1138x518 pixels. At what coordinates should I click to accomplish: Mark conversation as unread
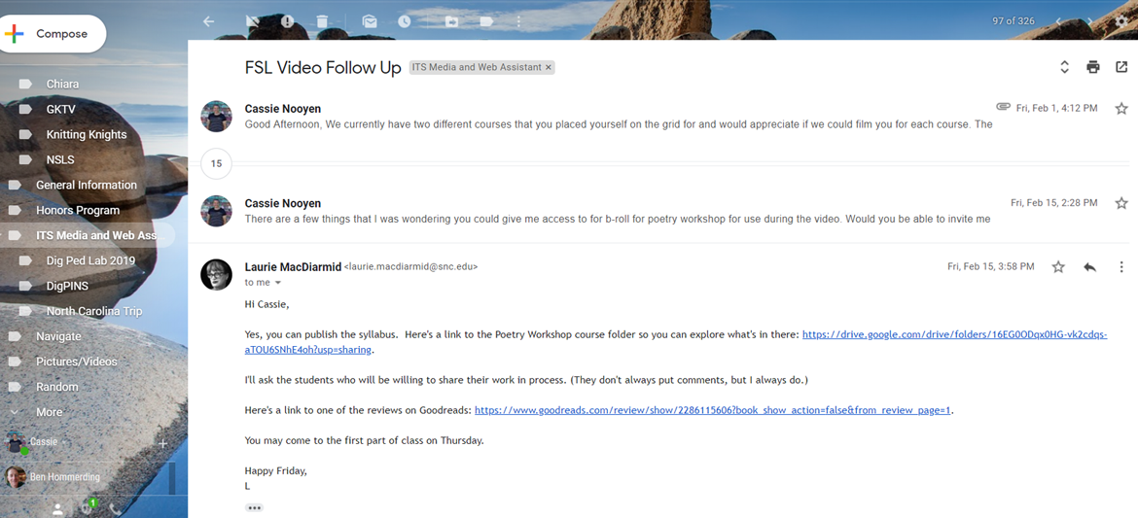(370, 21)
